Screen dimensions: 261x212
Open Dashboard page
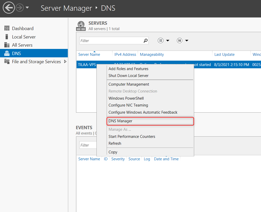(23, 29)
